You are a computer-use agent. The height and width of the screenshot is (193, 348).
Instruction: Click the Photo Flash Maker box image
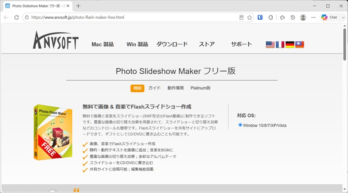pyautogui.click(x=53, y=133)
